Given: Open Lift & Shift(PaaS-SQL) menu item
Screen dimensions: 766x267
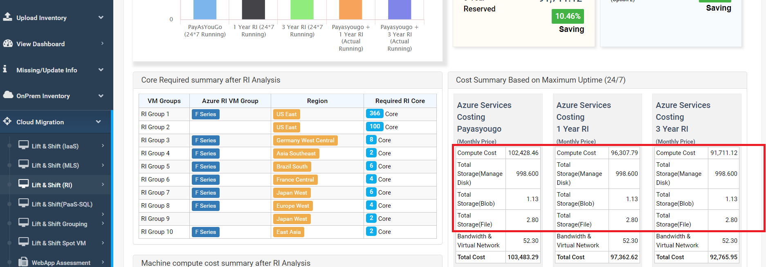Looking at the screenshot, I should click(62, 204).
